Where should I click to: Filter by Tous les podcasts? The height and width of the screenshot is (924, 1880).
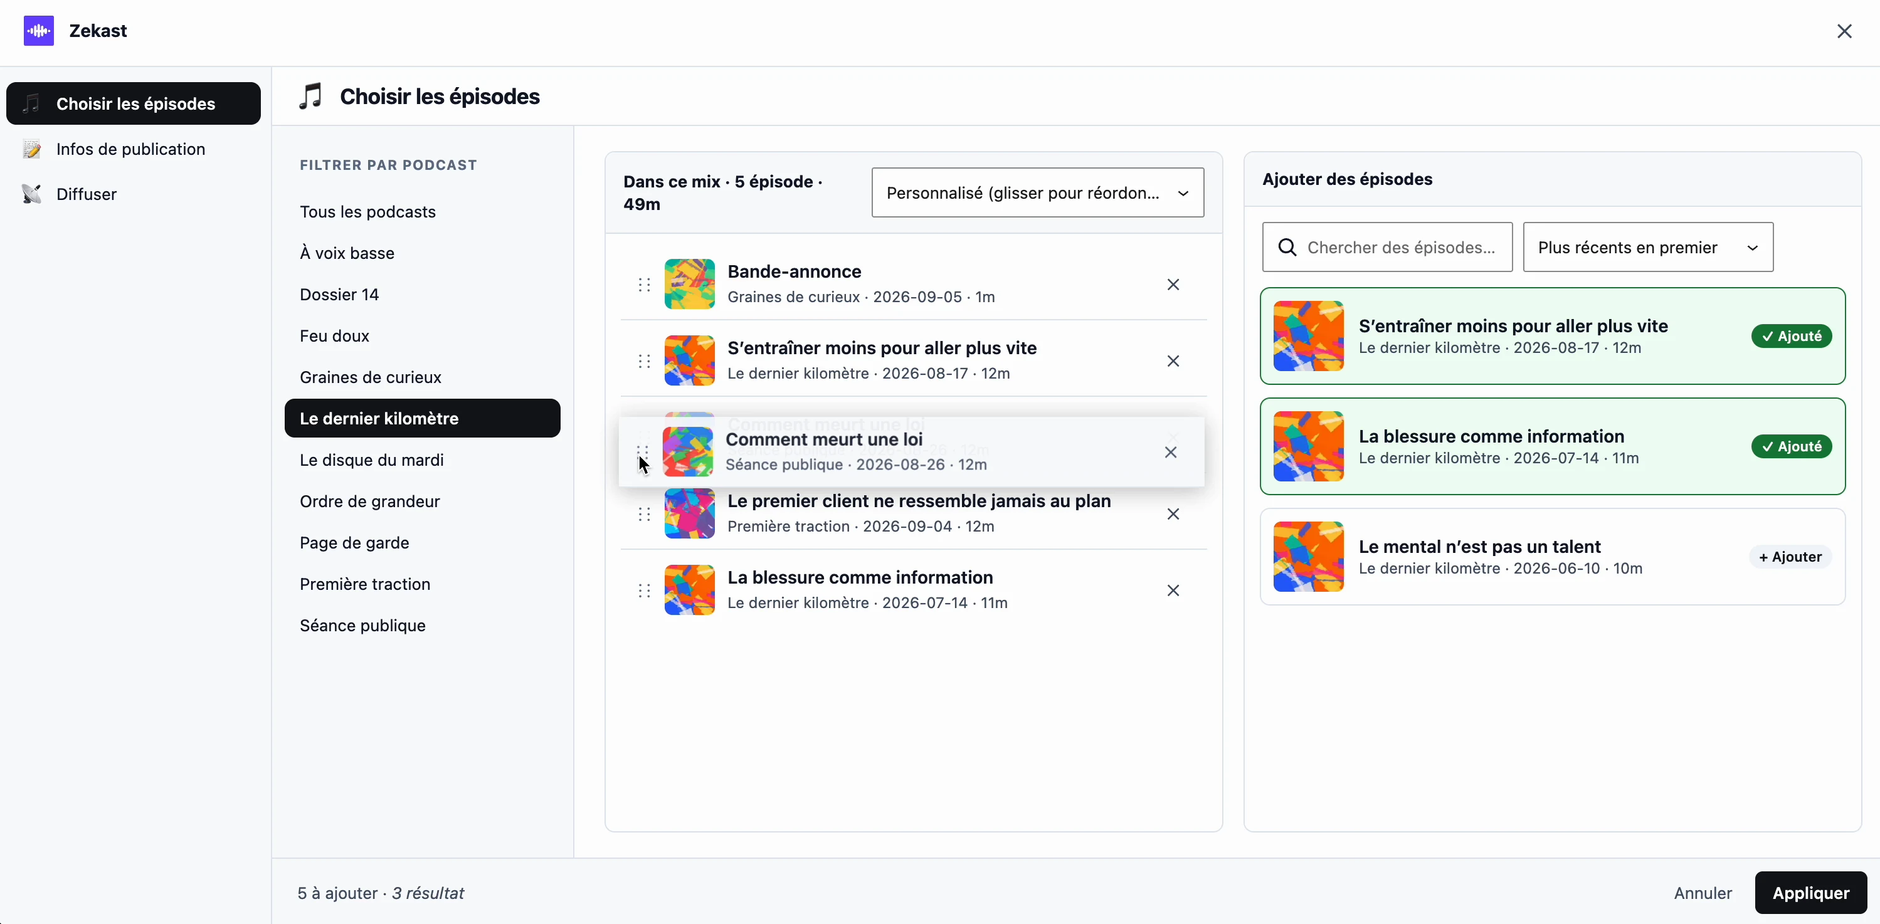(423, 211)
